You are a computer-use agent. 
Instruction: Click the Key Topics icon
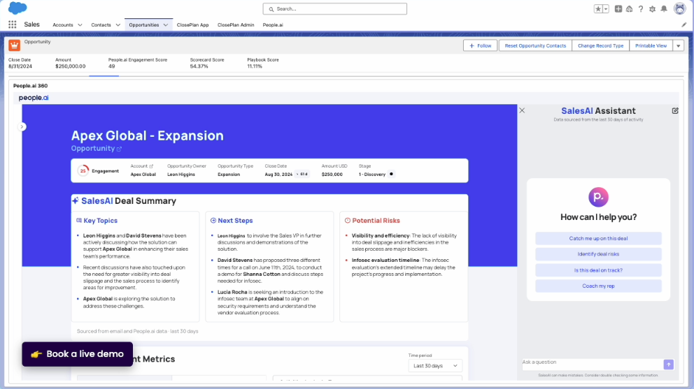pyautogui.click(x=79, y=221)
